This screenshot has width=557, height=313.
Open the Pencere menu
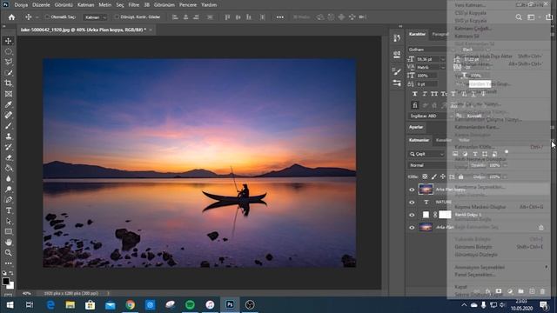click(x=188, y=5)
